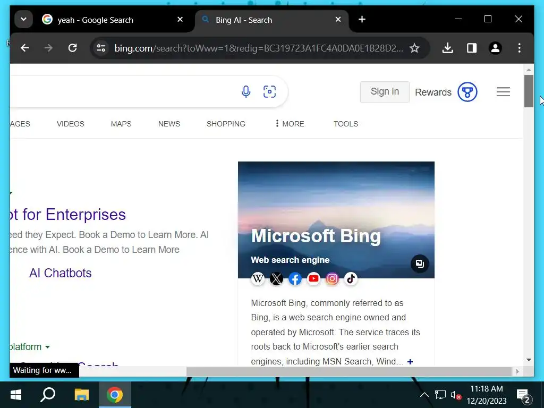This screenshot has width=544, height=408.
Task: Open the TOOLS filter
Action: click(345, 123)
